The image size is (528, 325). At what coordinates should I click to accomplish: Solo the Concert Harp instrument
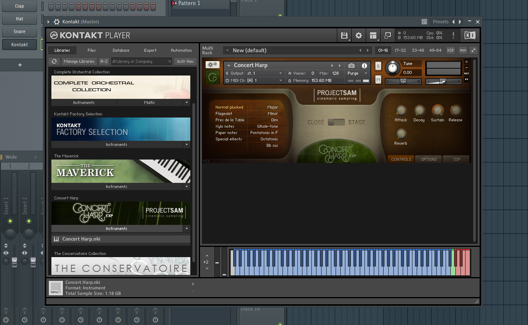click(378, 66)
